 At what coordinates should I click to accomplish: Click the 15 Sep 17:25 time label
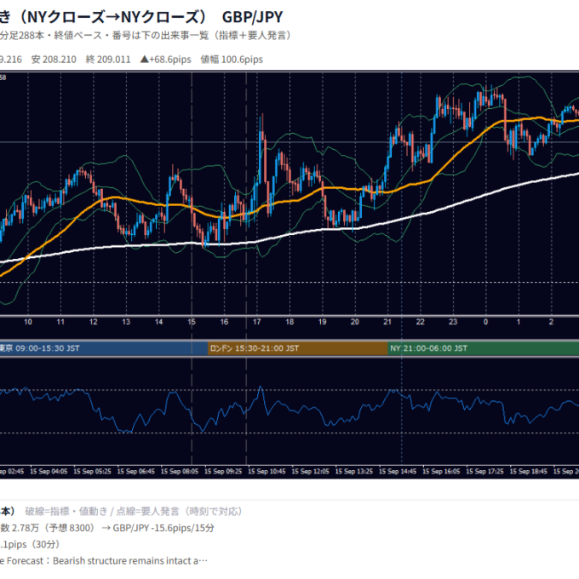(x=484, y=472)
